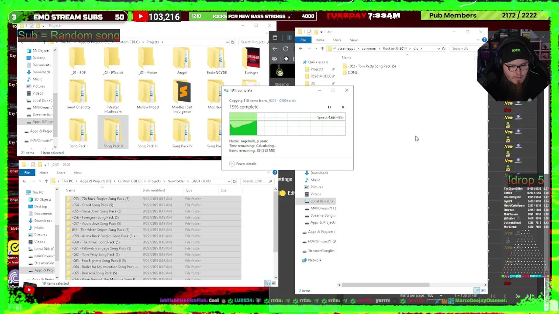The width and height of the screenshot is (559, 314).
Task: Switch _0201 - 0300 window to details view
Action: point(267,283)
